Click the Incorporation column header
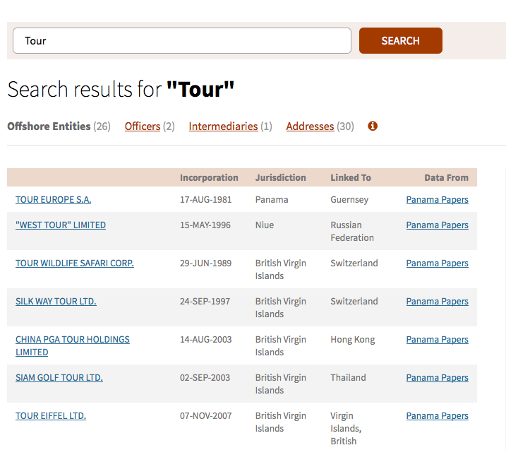This screenshot has width=506, height=450. point(209,177)
